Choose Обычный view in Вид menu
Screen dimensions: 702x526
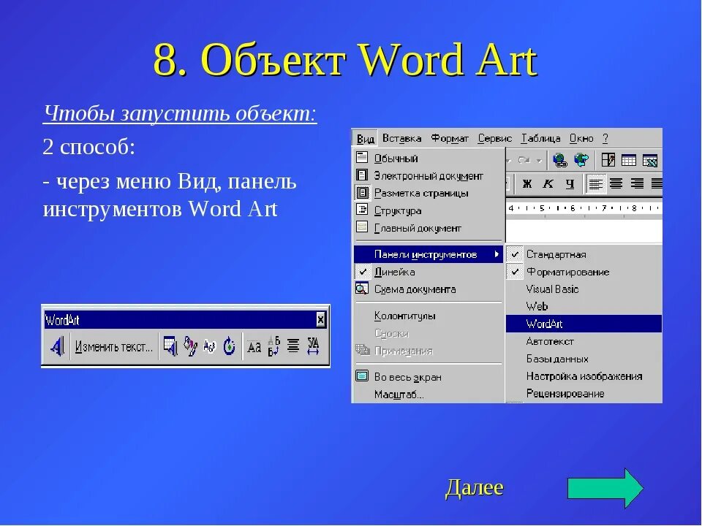(429, 159)
